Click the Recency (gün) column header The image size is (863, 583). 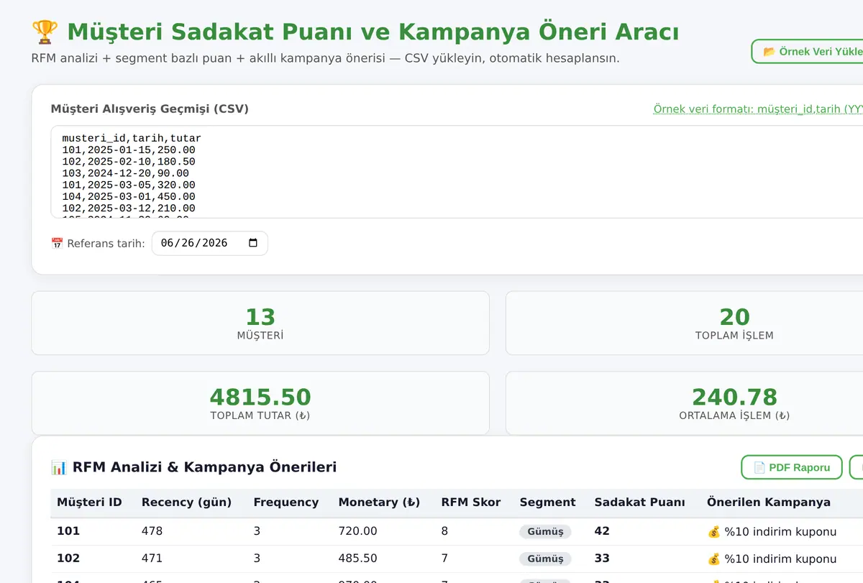187,502
